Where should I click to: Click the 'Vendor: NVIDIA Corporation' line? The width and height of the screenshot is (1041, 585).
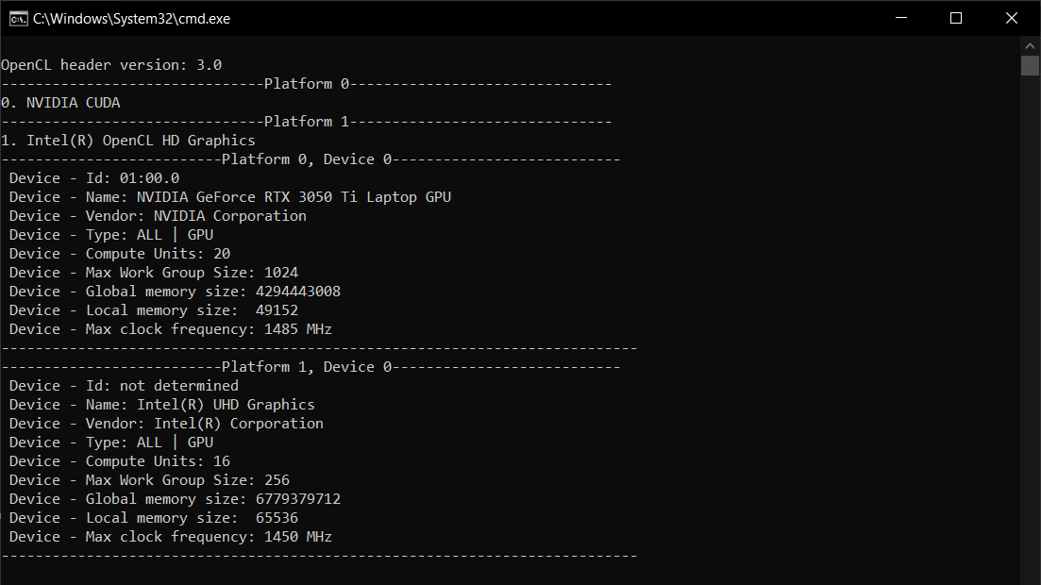point(158,216)
